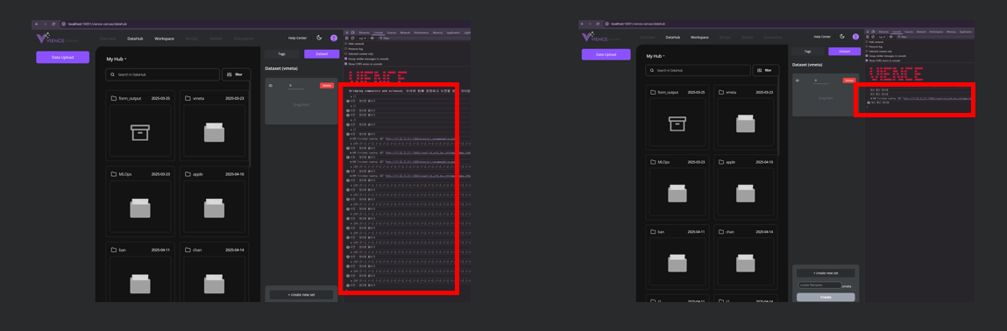Screen dimensions: 1007x331
Task: Open DevTools Sources tab in right screenshot
Action: (x=909, y=32)
